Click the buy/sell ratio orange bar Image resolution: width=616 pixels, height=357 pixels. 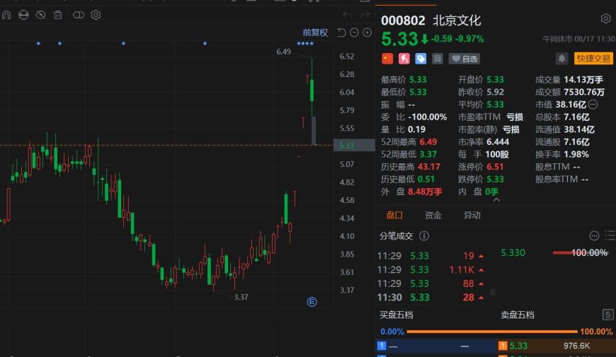492,332
